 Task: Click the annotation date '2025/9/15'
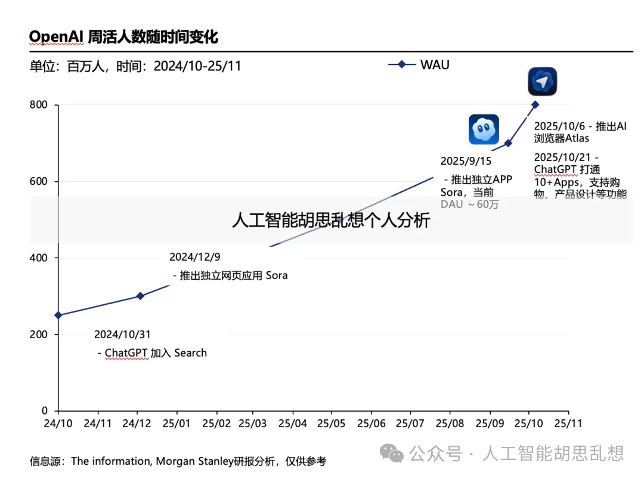(x=466, y=161)
